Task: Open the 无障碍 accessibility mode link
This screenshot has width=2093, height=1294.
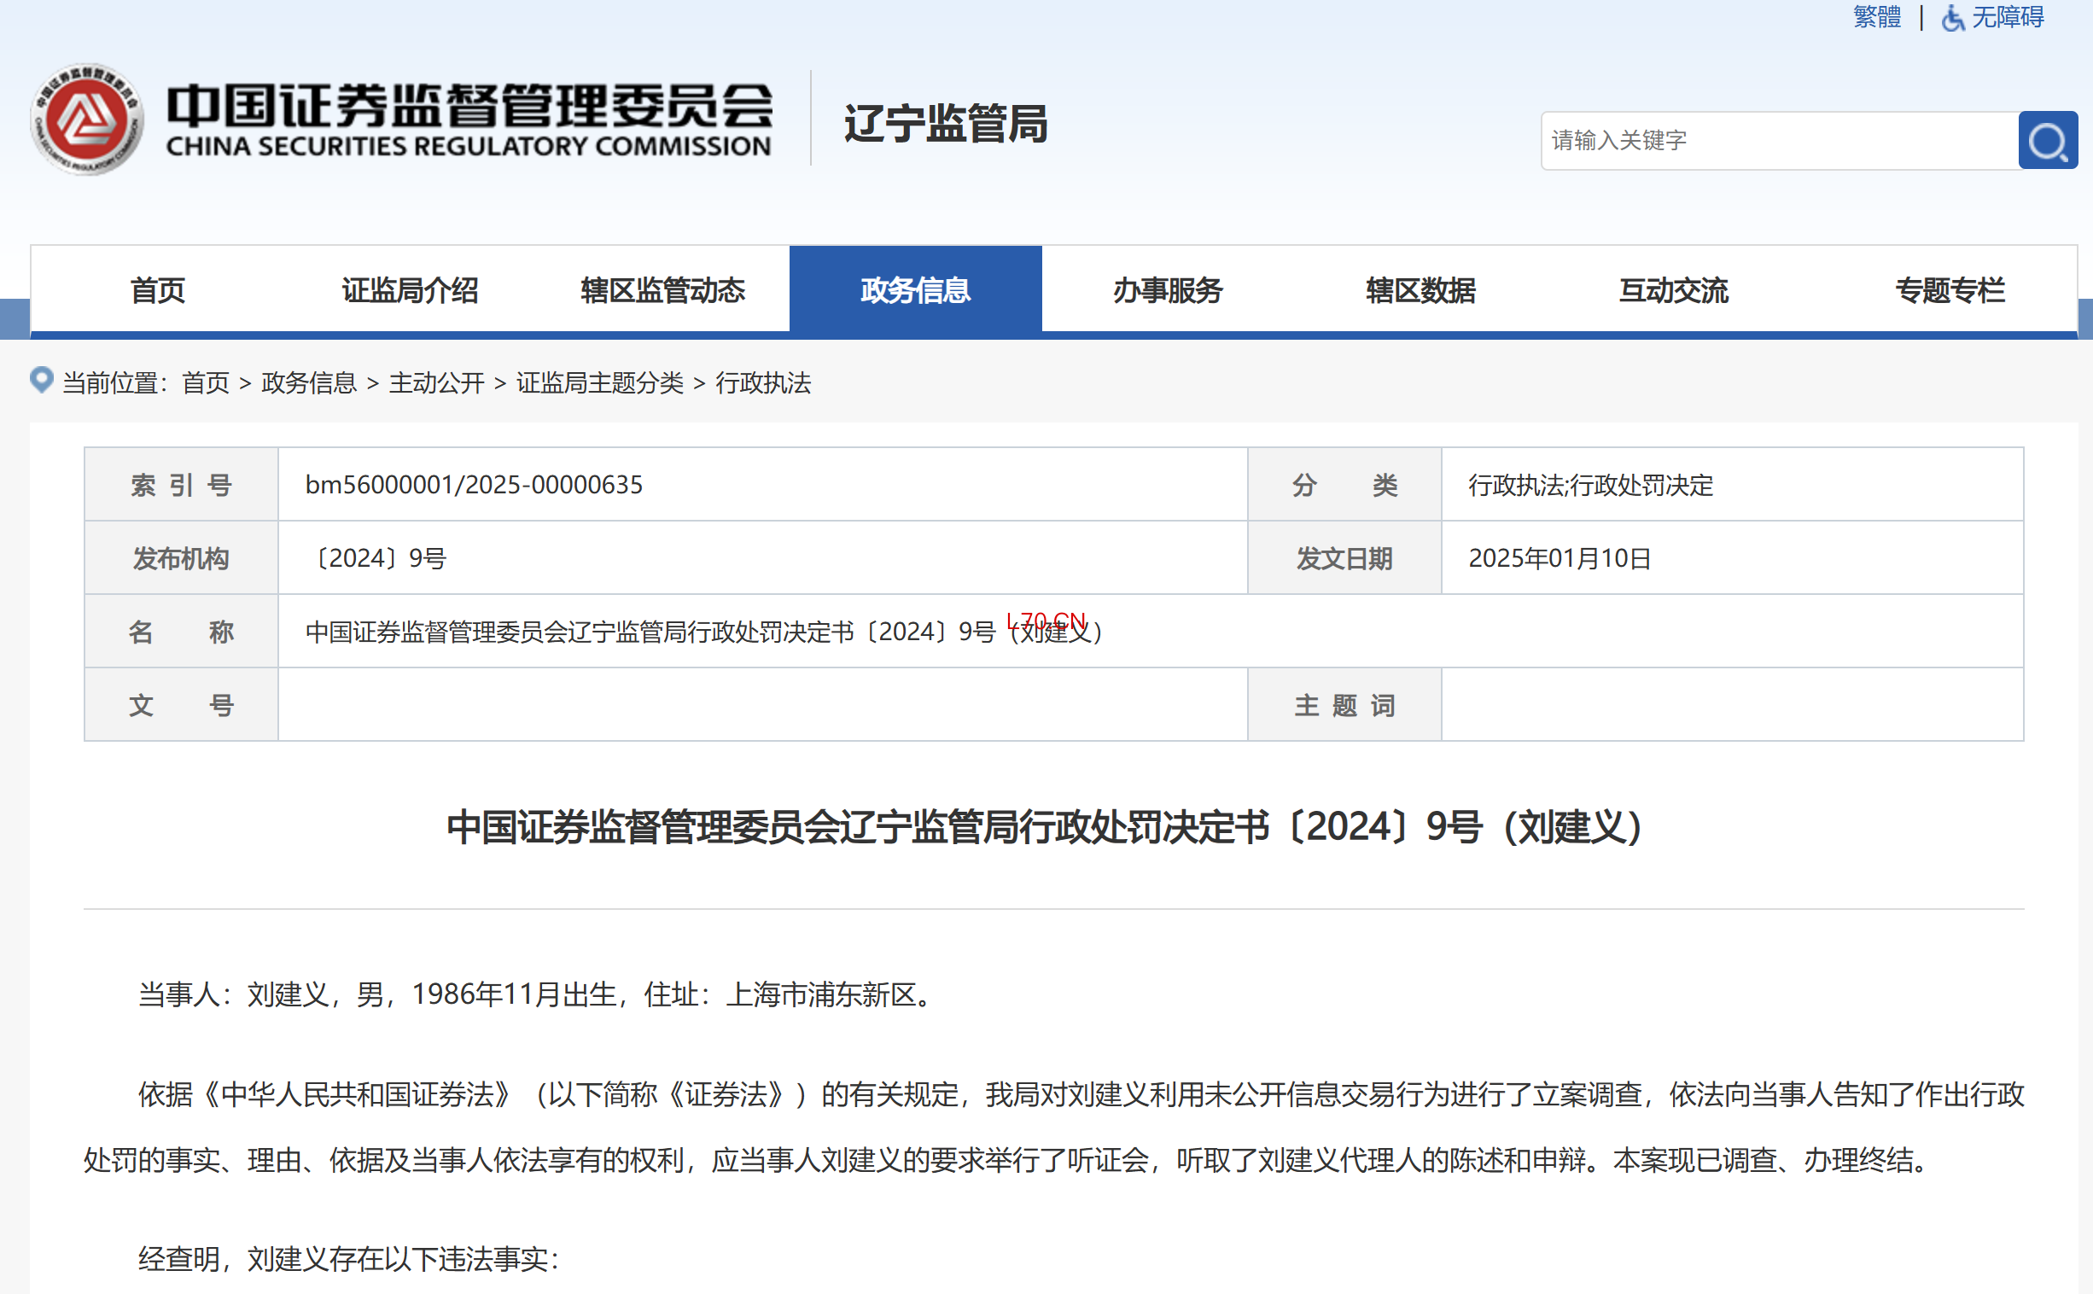Action: (2008, 17)
